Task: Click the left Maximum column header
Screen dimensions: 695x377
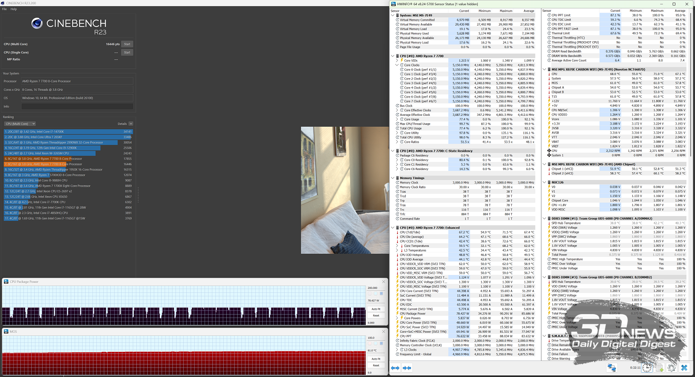Action: point(506,11)
